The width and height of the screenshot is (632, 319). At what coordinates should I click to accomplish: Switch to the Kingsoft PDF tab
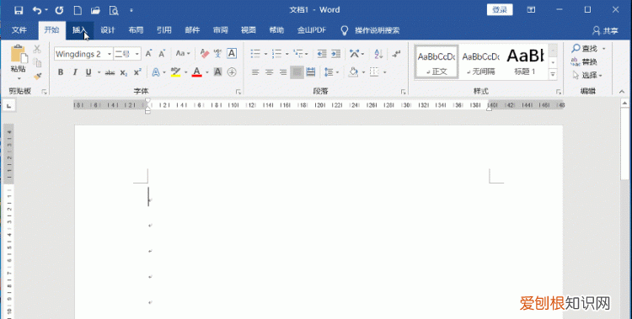[312, 30]
